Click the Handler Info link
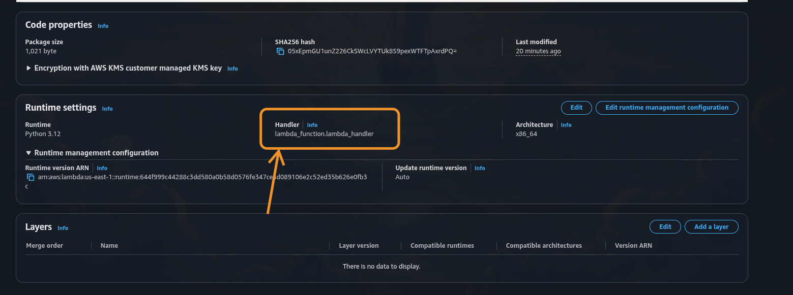This screenshot has height=295, width=793. pos(312,125)
